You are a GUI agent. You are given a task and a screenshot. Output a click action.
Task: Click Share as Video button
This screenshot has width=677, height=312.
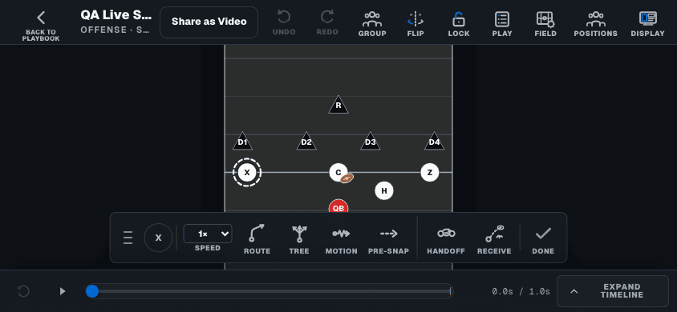coord(209,22)
